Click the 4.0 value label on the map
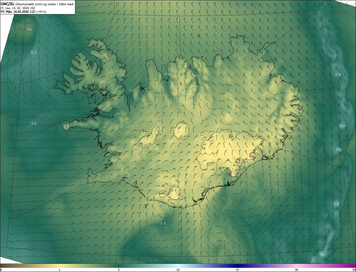Screen dimensions: 356x272 [29, 29]
